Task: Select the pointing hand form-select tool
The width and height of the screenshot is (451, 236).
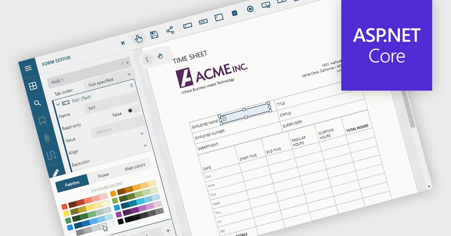Action: coord(139,38)
